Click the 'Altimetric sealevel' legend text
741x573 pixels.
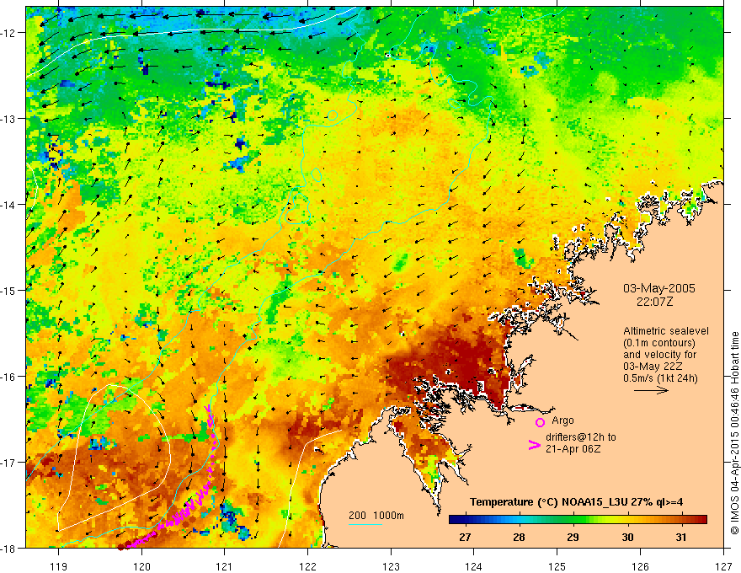666,331
